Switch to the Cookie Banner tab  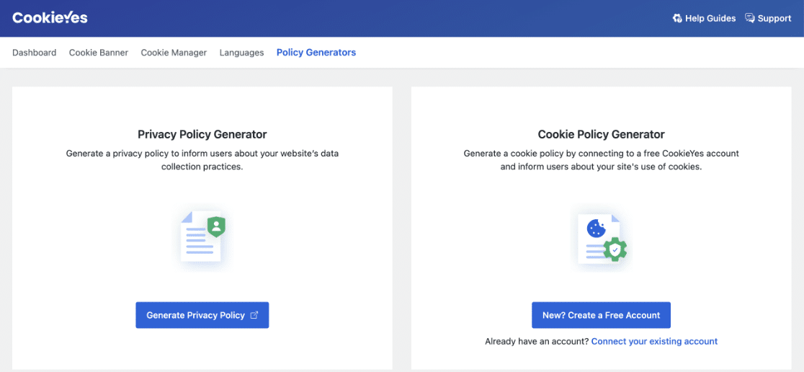(x=99, y=53)
